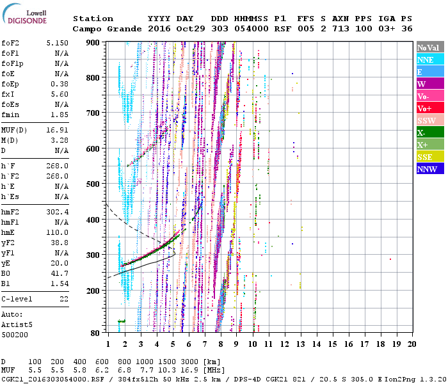Click the foEp value 0.38

pyautogui.click(x=60, y=84)
